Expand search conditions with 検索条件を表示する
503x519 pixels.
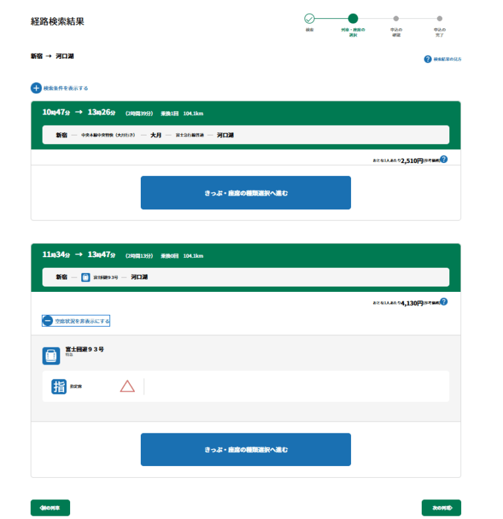65,88
